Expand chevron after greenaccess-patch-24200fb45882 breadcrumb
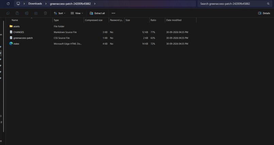 95,4
